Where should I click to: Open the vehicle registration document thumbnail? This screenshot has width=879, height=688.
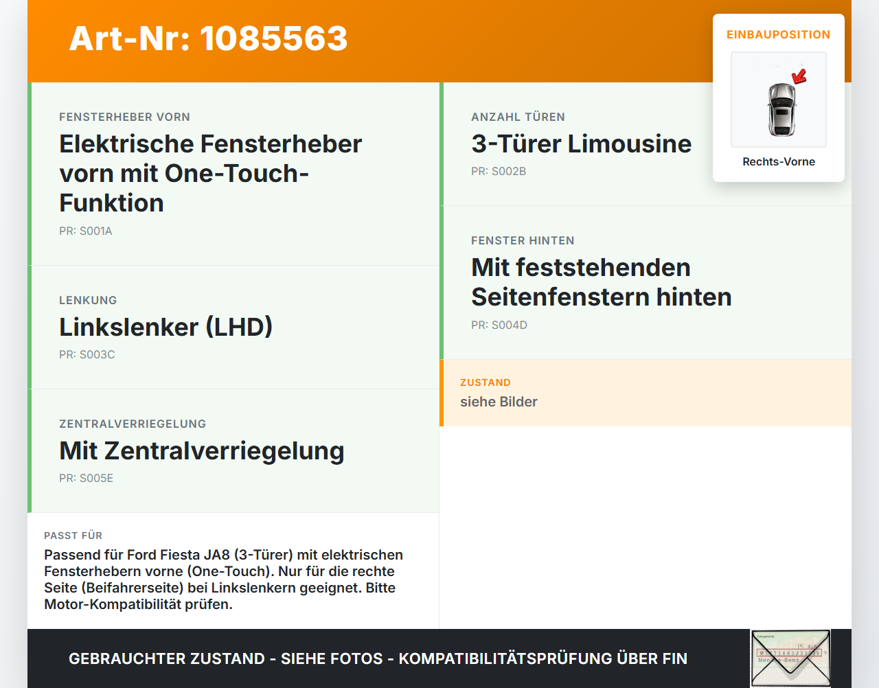pos(790,658)
